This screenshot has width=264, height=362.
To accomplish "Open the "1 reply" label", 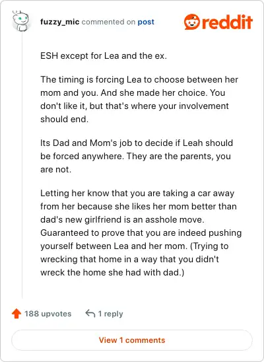I will [x=110, y=314].
